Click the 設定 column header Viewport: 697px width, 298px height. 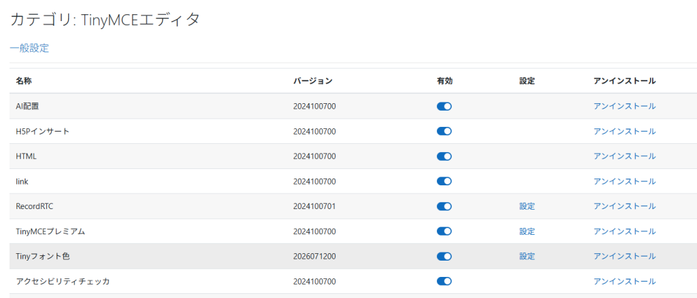tap(527, 81)
